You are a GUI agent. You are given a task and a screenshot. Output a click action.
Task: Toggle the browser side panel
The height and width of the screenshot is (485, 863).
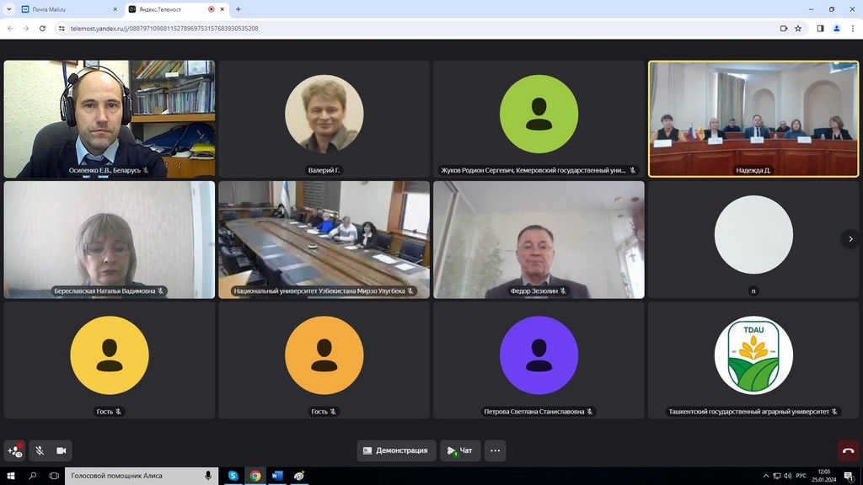[820, 28]
